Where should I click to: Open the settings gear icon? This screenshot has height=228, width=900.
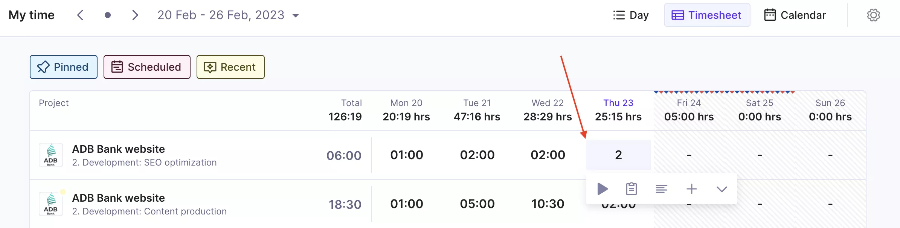(x=874, y=15)
